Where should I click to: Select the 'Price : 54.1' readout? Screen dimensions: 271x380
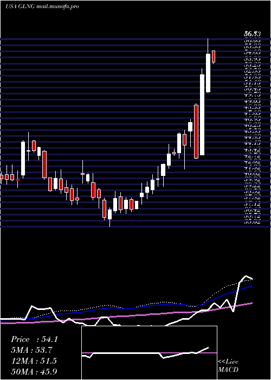click(34, 339)
